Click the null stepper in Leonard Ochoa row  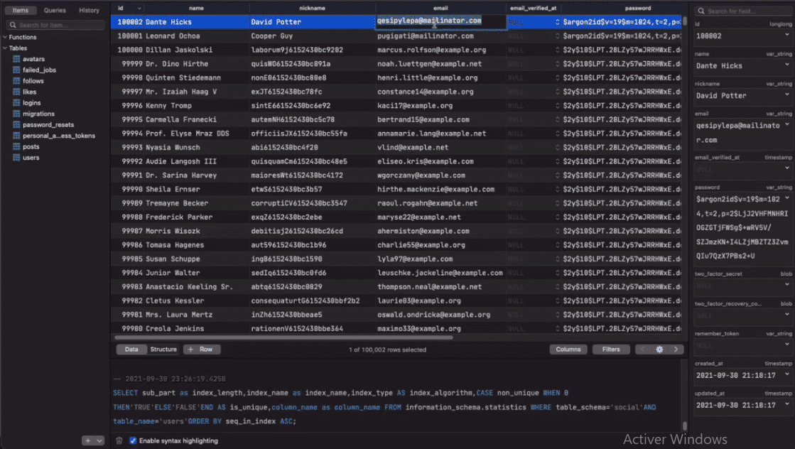point(557,36)
